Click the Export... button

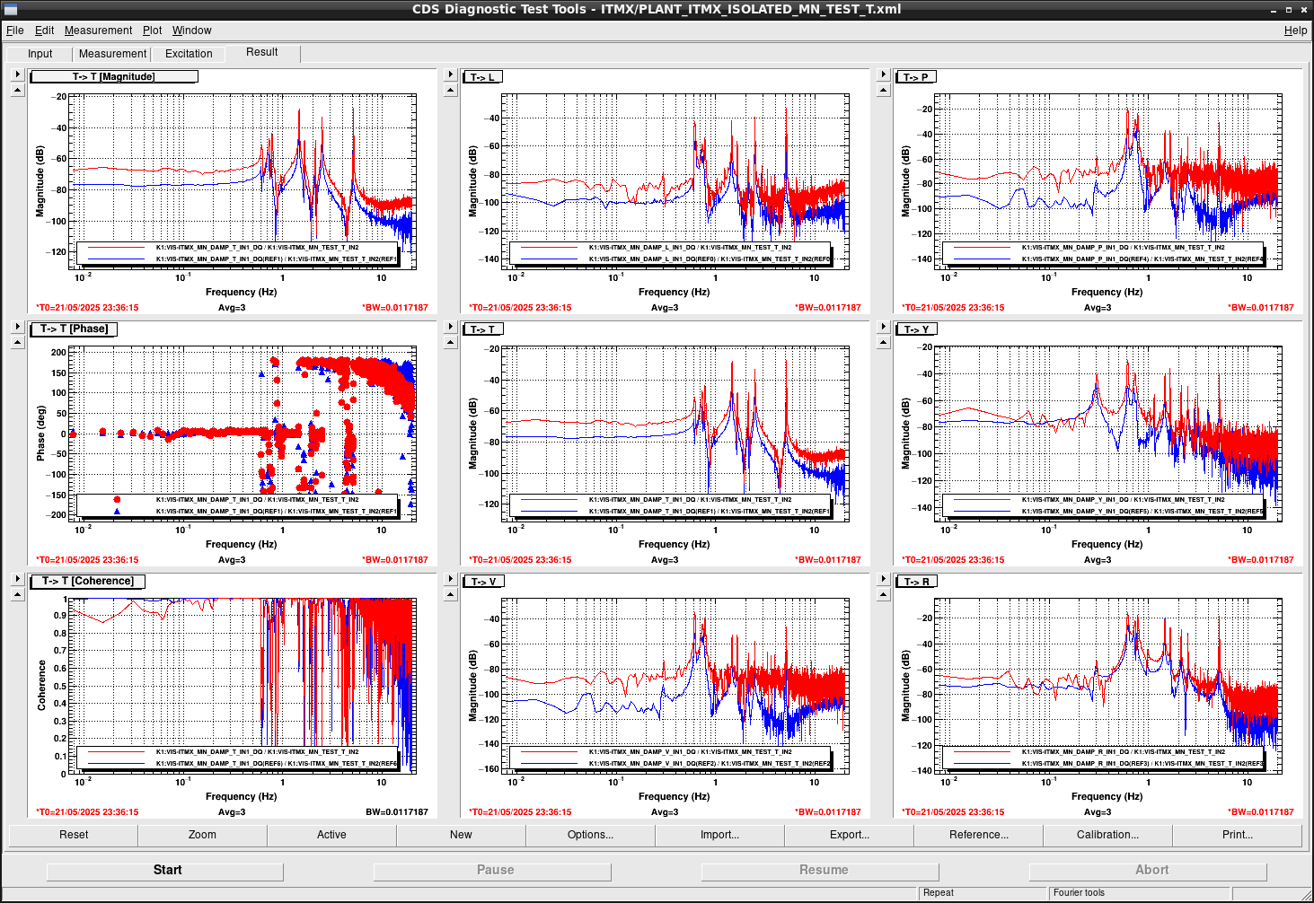pos(849,835)
